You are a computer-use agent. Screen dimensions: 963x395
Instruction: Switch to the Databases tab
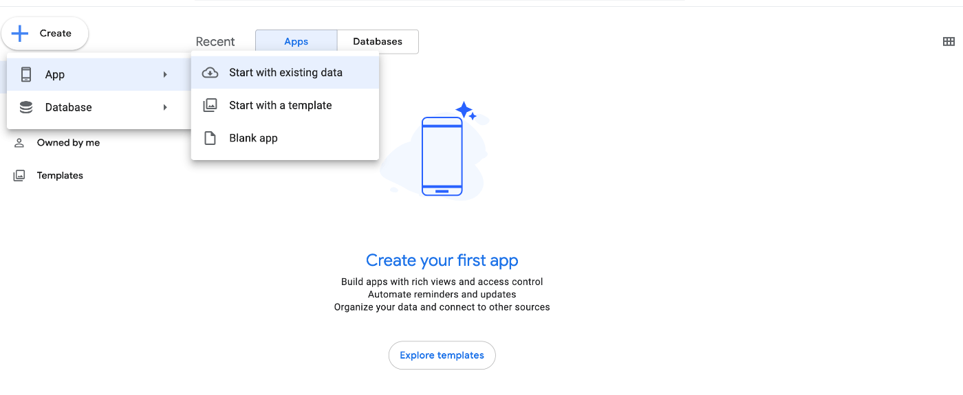378,42
